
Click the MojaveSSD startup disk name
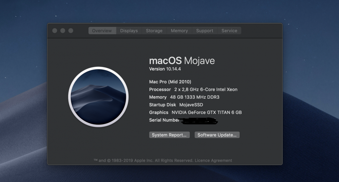point(191,105)
